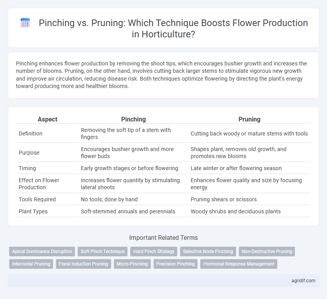Click 'Early growth stages or before flowering' cell
The image size is (327, 299).
pos(134,168)
